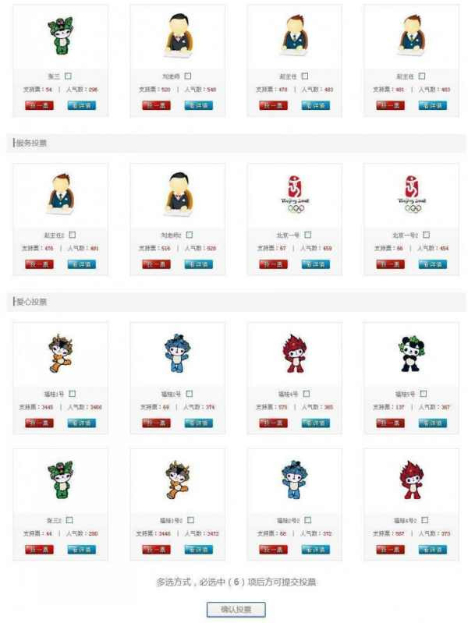Click the red 投一票 button under 刘老师

tap(156, 105)
